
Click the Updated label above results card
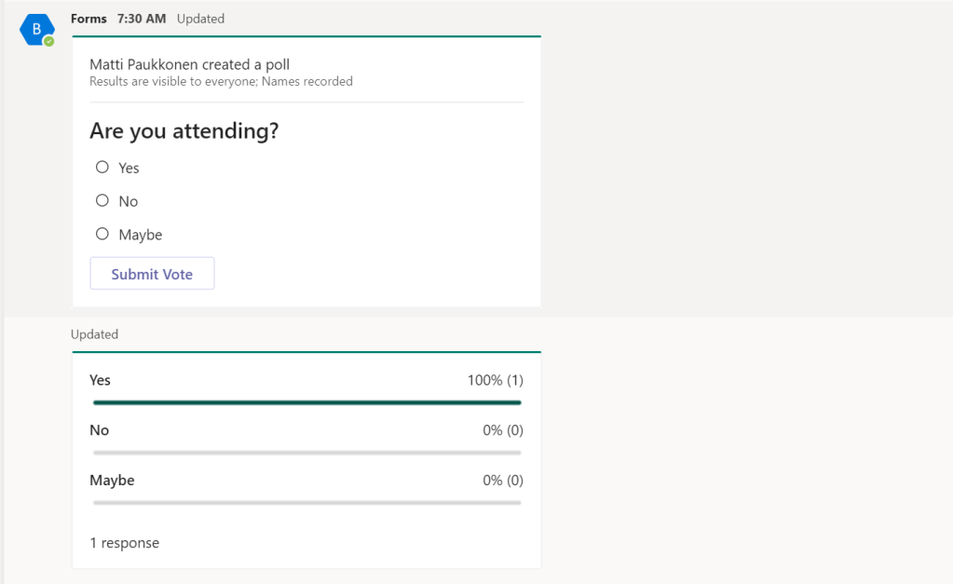(x=94, y=334)
